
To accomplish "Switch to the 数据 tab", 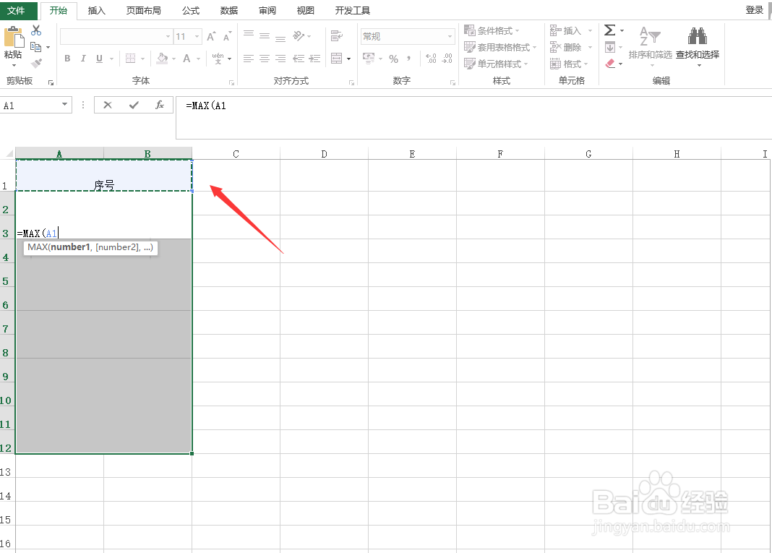I will pyautogui.click(x=229, y=10).
